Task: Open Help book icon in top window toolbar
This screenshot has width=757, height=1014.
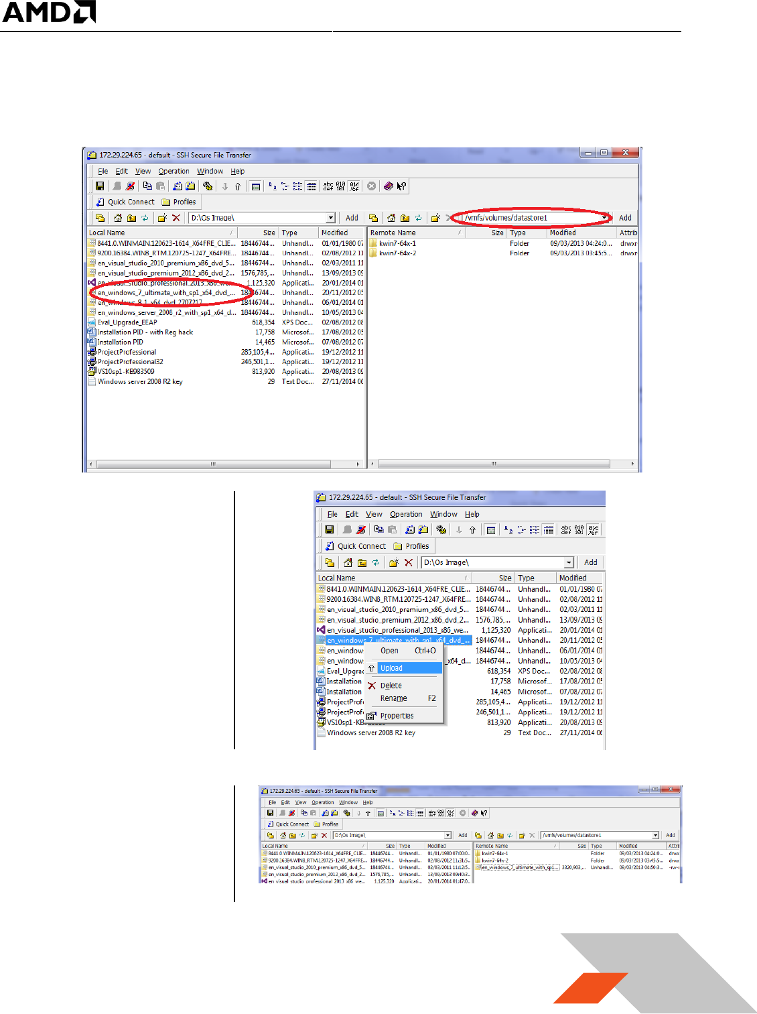Action: pyautogui.click(x=389, y=186)
